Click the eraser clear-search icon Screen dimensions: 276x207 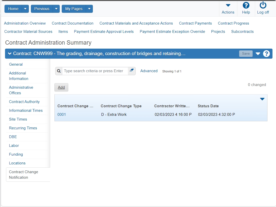tap(132, 70)
